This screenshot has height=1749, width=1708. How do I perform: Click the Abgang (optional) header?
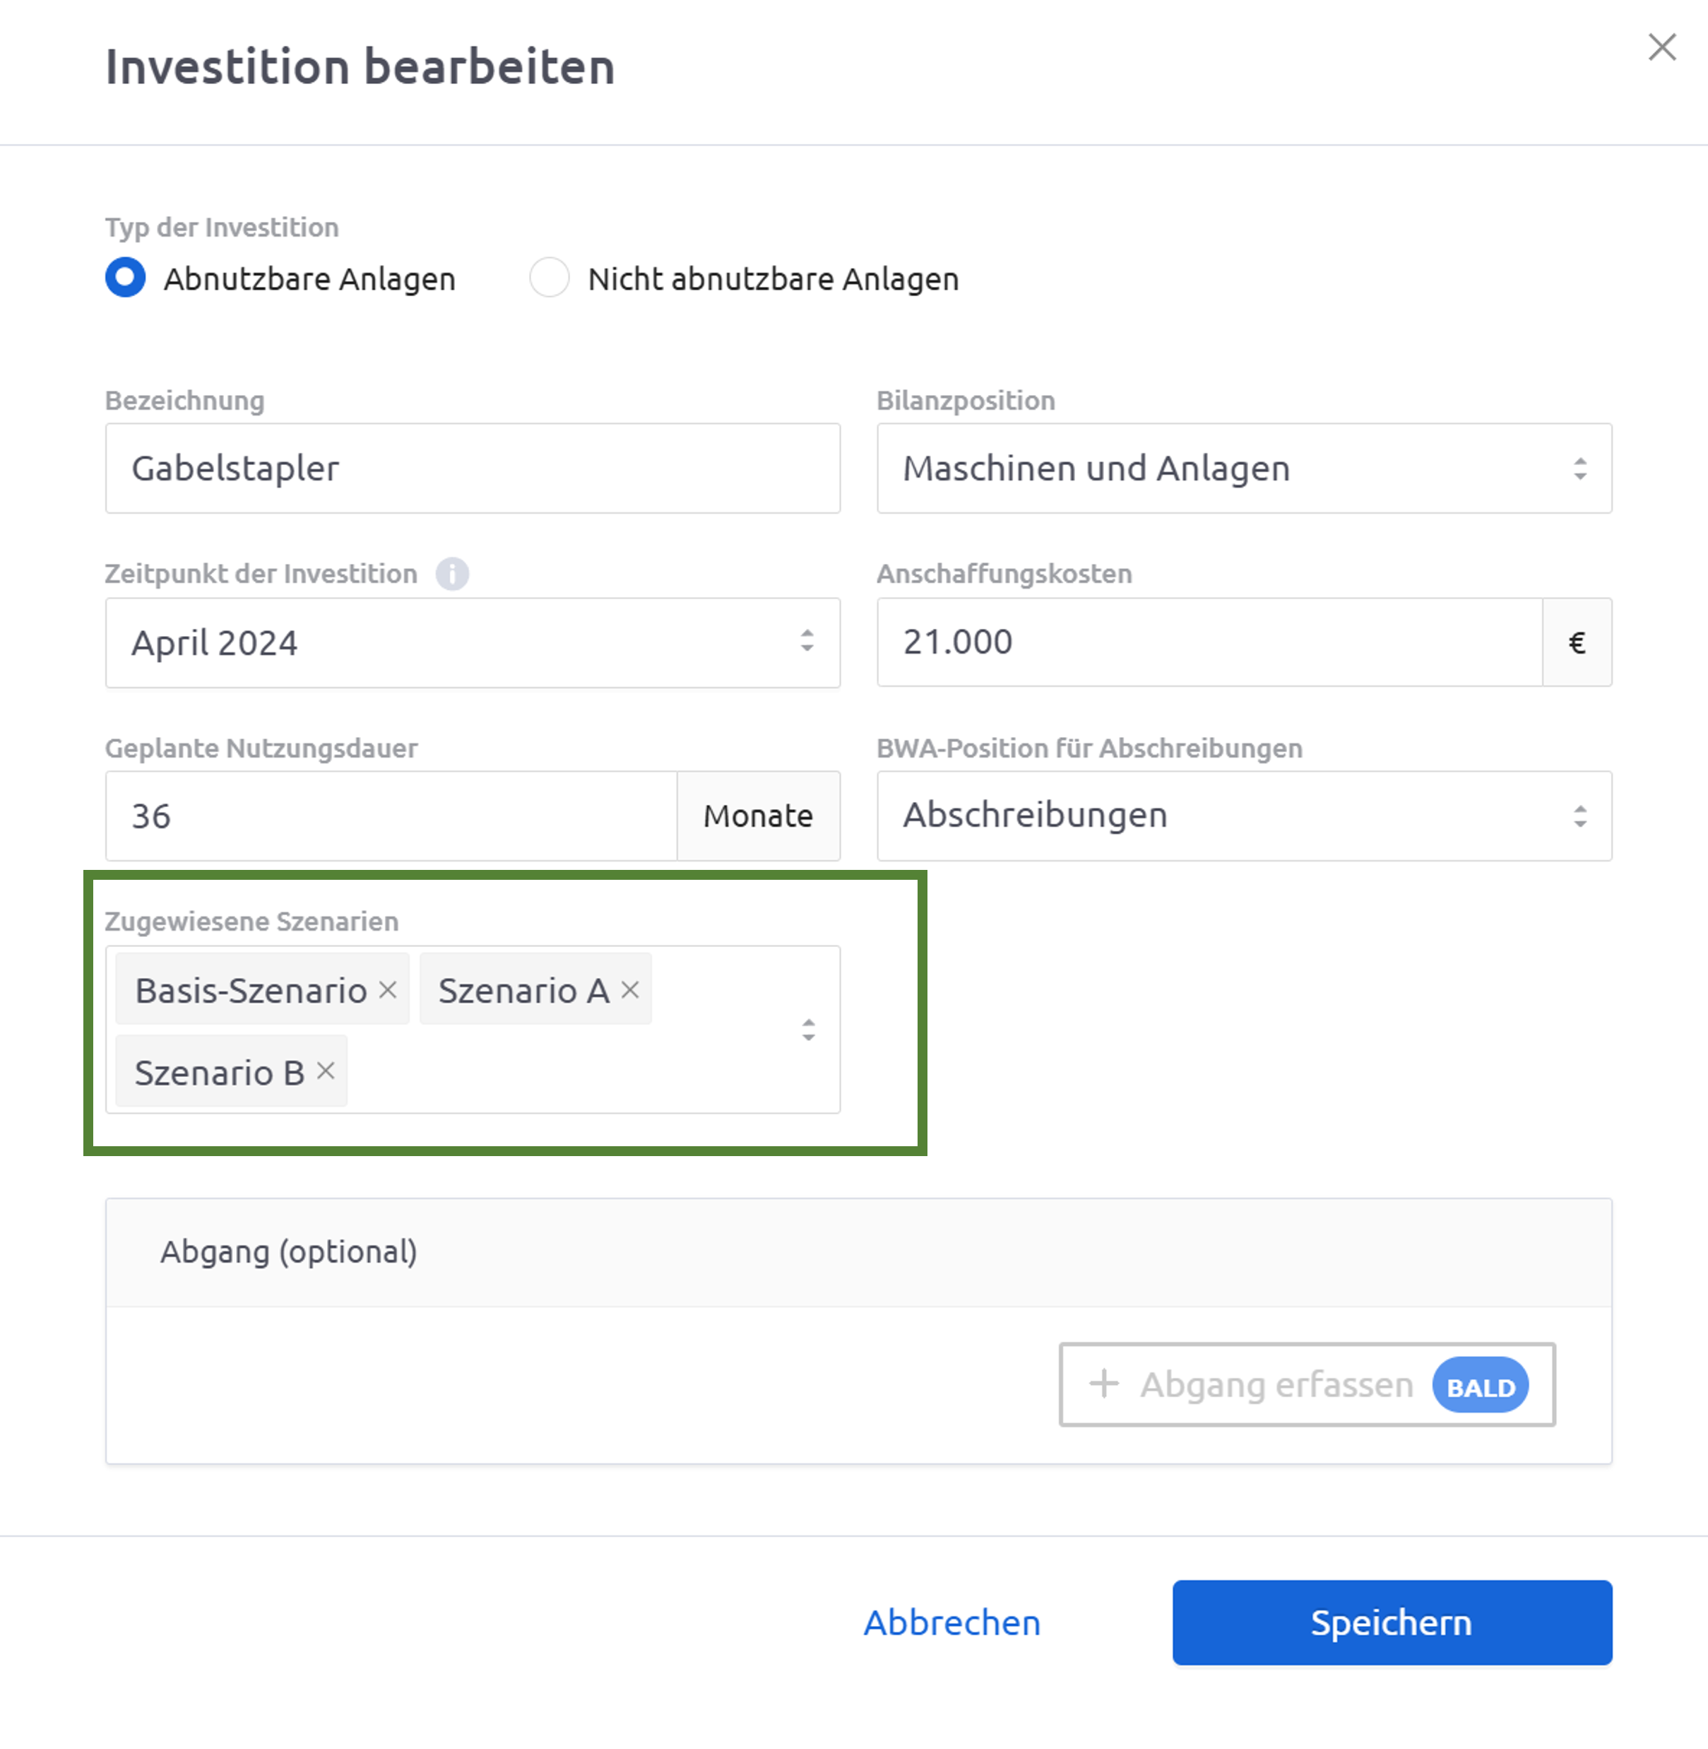[x=858, y=1252]
